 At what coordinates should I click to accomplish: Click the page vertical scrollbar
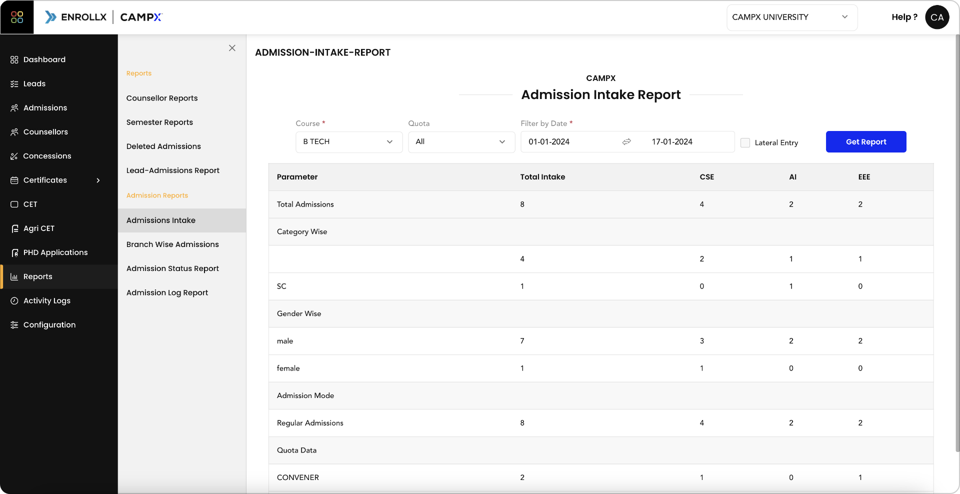[x=957, y=242]
